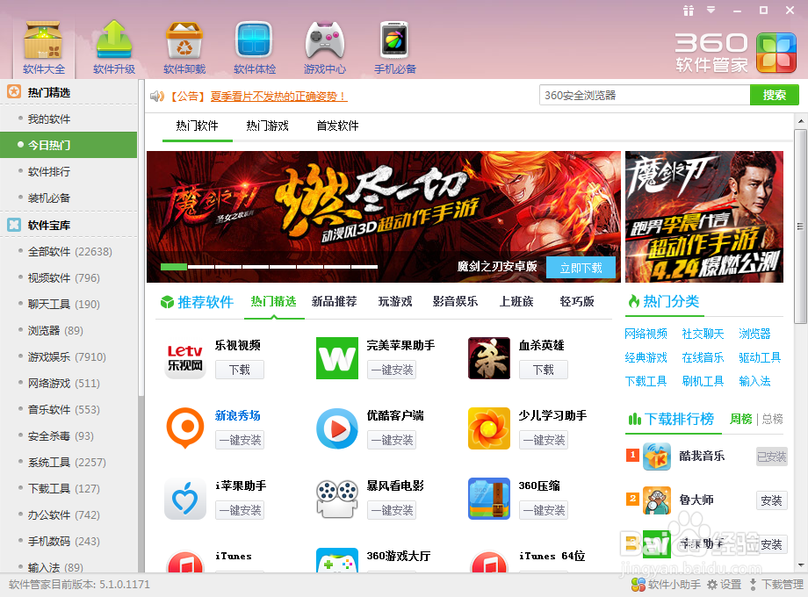The image size is (808, 597).
Task: Open the 夏季看片不发热的正确姿势 announcement link
Action: click(278, 97)
